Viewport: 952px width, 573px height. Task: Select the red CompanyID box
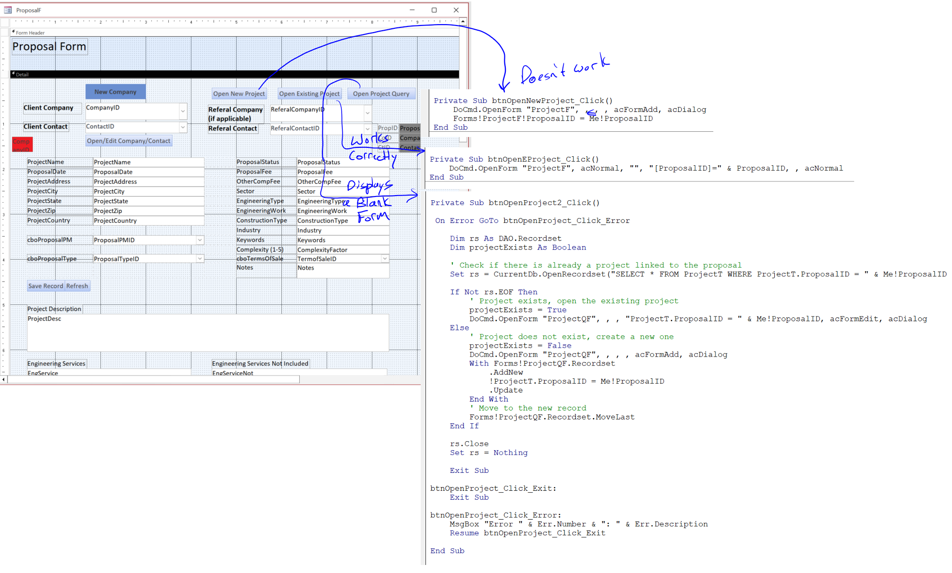tap(22, 145)
